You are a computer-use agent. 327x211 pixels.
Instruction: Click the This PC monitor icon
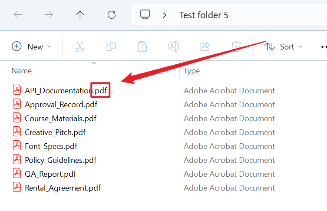pos(145,15)
